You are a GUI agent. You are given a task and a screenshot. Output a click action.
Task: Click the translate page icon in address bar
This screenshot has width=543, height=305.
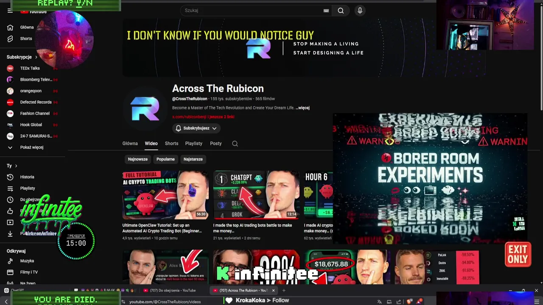(379, 302)
